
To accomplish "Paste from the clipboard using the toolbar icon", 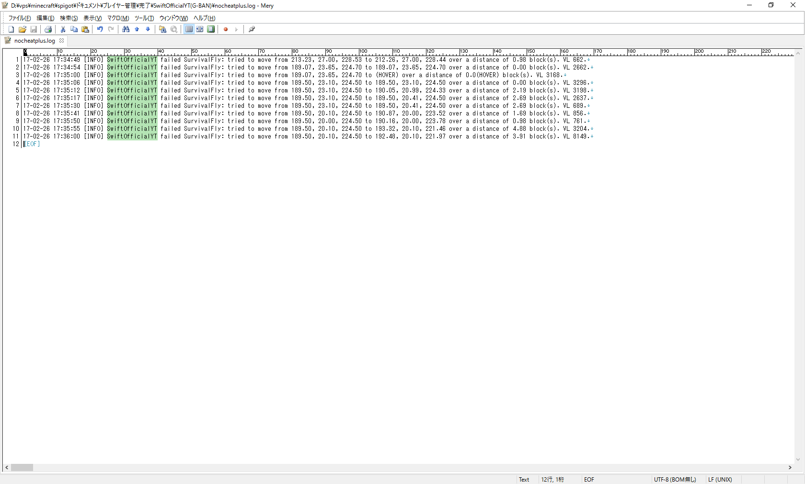I will tap(85, 29).
